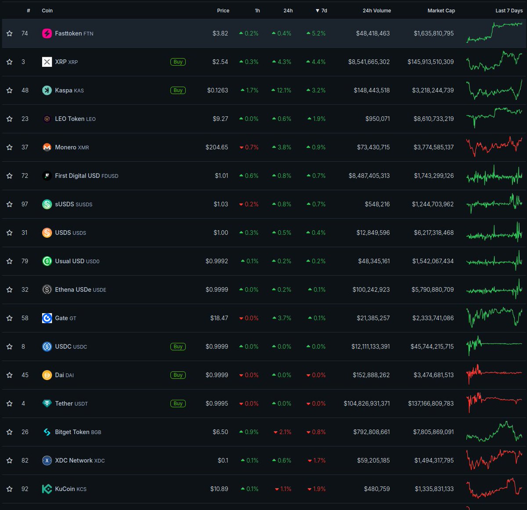
Task: Click the XDC Network logo icon
Action: pyautogui.click(x=47, y=460)
